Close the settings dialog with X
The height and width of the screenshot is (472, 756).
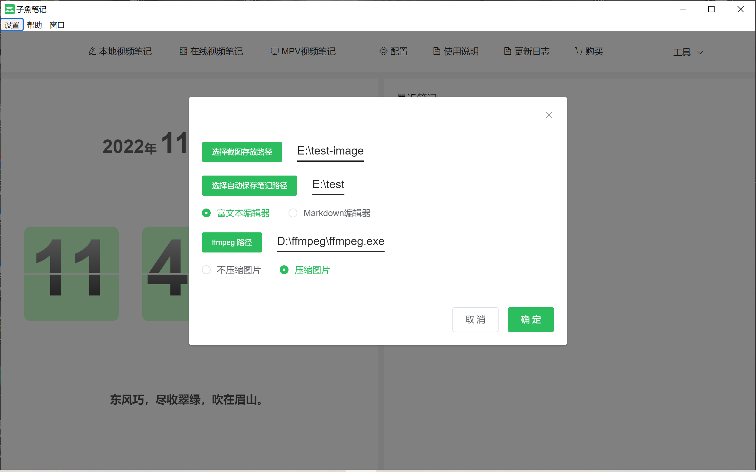[549, 115]
